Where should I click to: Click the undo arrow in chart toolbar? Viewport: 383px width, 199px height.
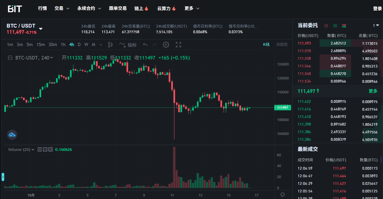pyautogui.click(x=145, y=45)
